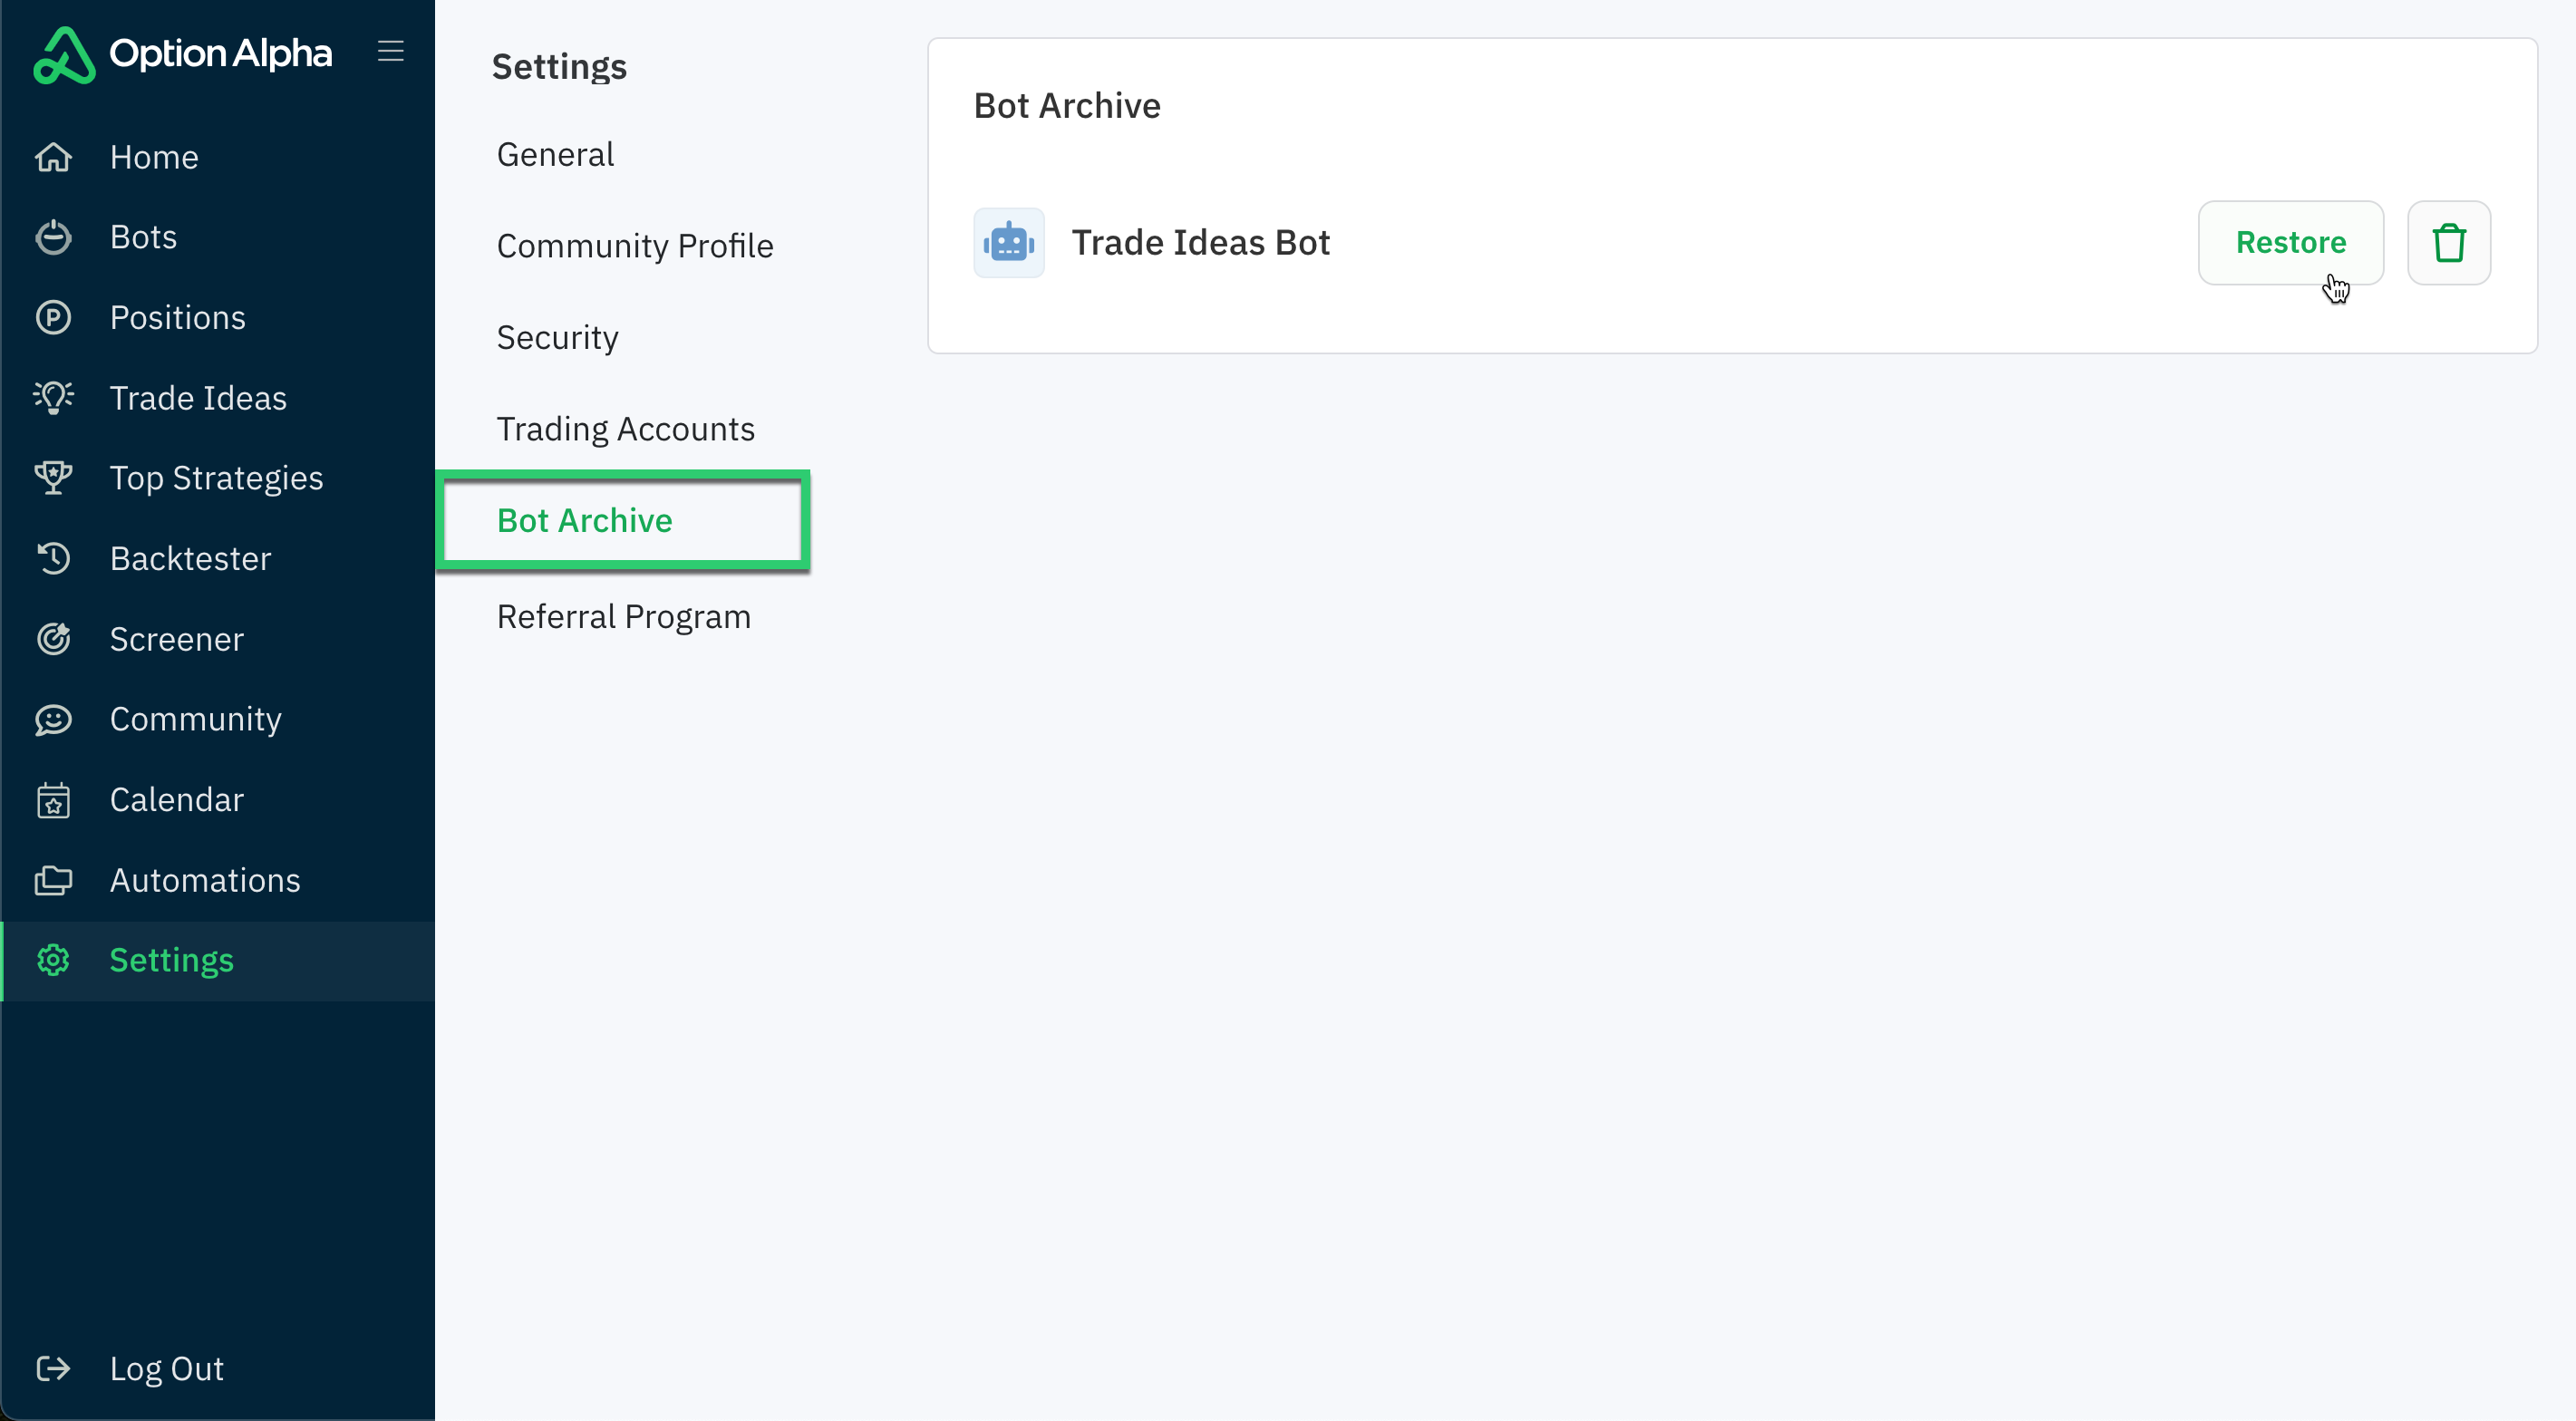Select Community Profile in the settings menu
The height and width of the screenshot is (1421, 2576).
635,245
